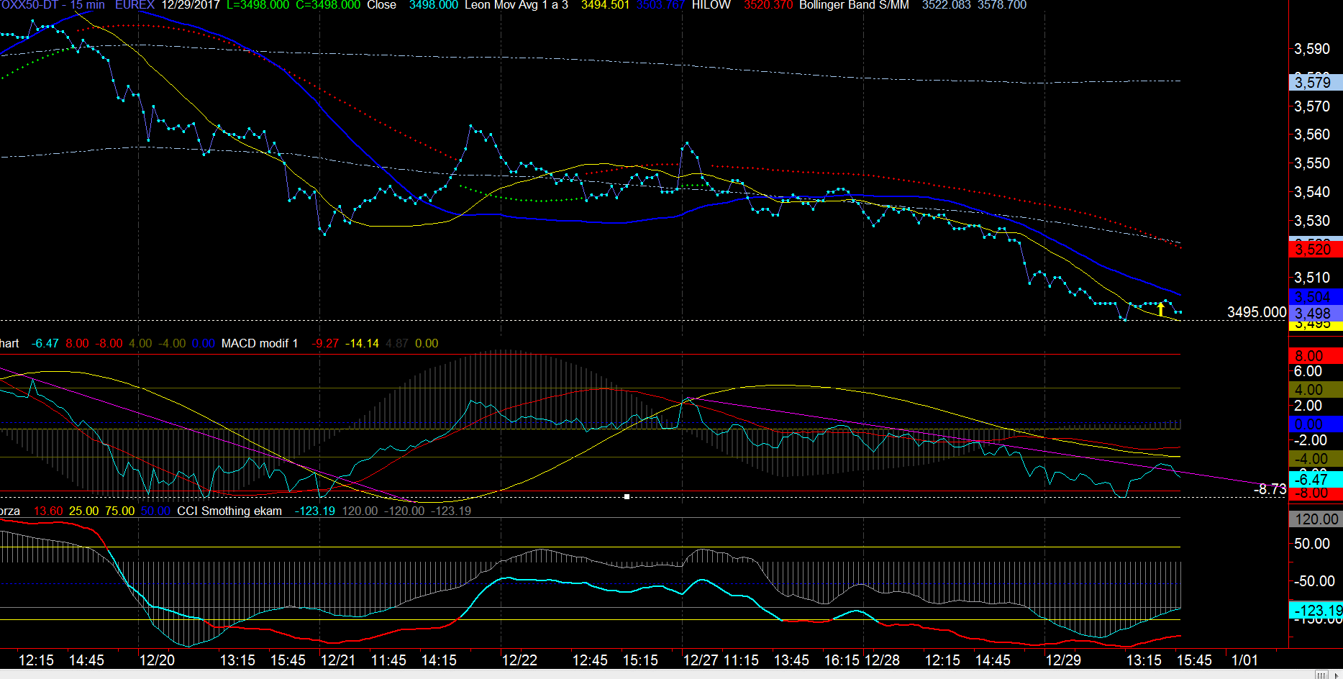Click the 6.00 MACD axis label

point(1308,372)
